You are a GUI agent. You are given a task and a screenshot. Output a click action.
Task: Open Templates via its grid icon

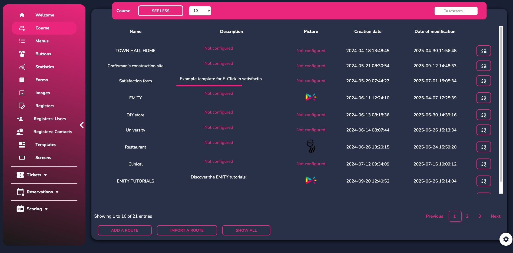pyautogui.click(x=22, y=145)
